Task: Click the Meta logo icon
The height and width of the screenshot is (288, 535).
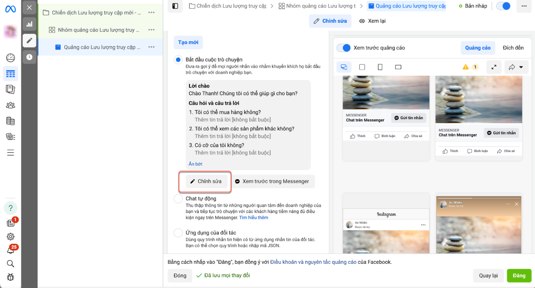Action: pyautogui.click(x=11, y=9)
